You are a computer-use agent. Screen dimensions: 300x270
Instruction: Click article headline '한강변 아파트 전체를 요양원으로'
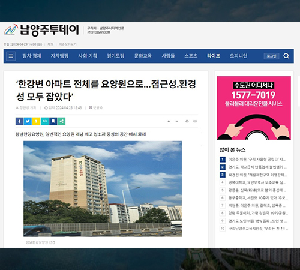pos(106,90)
